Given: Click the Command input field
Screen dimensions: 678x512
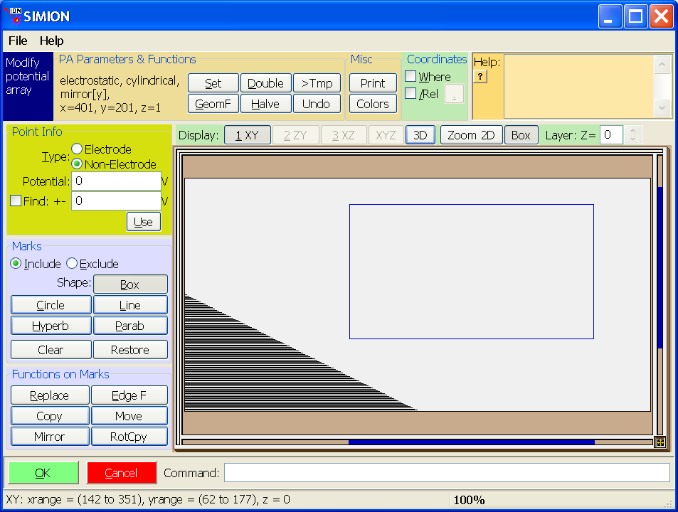Looking at the screenshot, I should tap(447, 473).
